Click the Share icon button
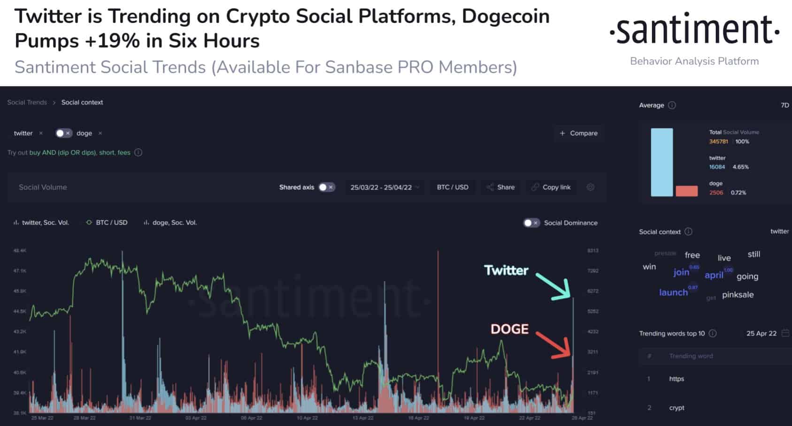The height and width of the screenshot is (426, 792). coord(500,187)
